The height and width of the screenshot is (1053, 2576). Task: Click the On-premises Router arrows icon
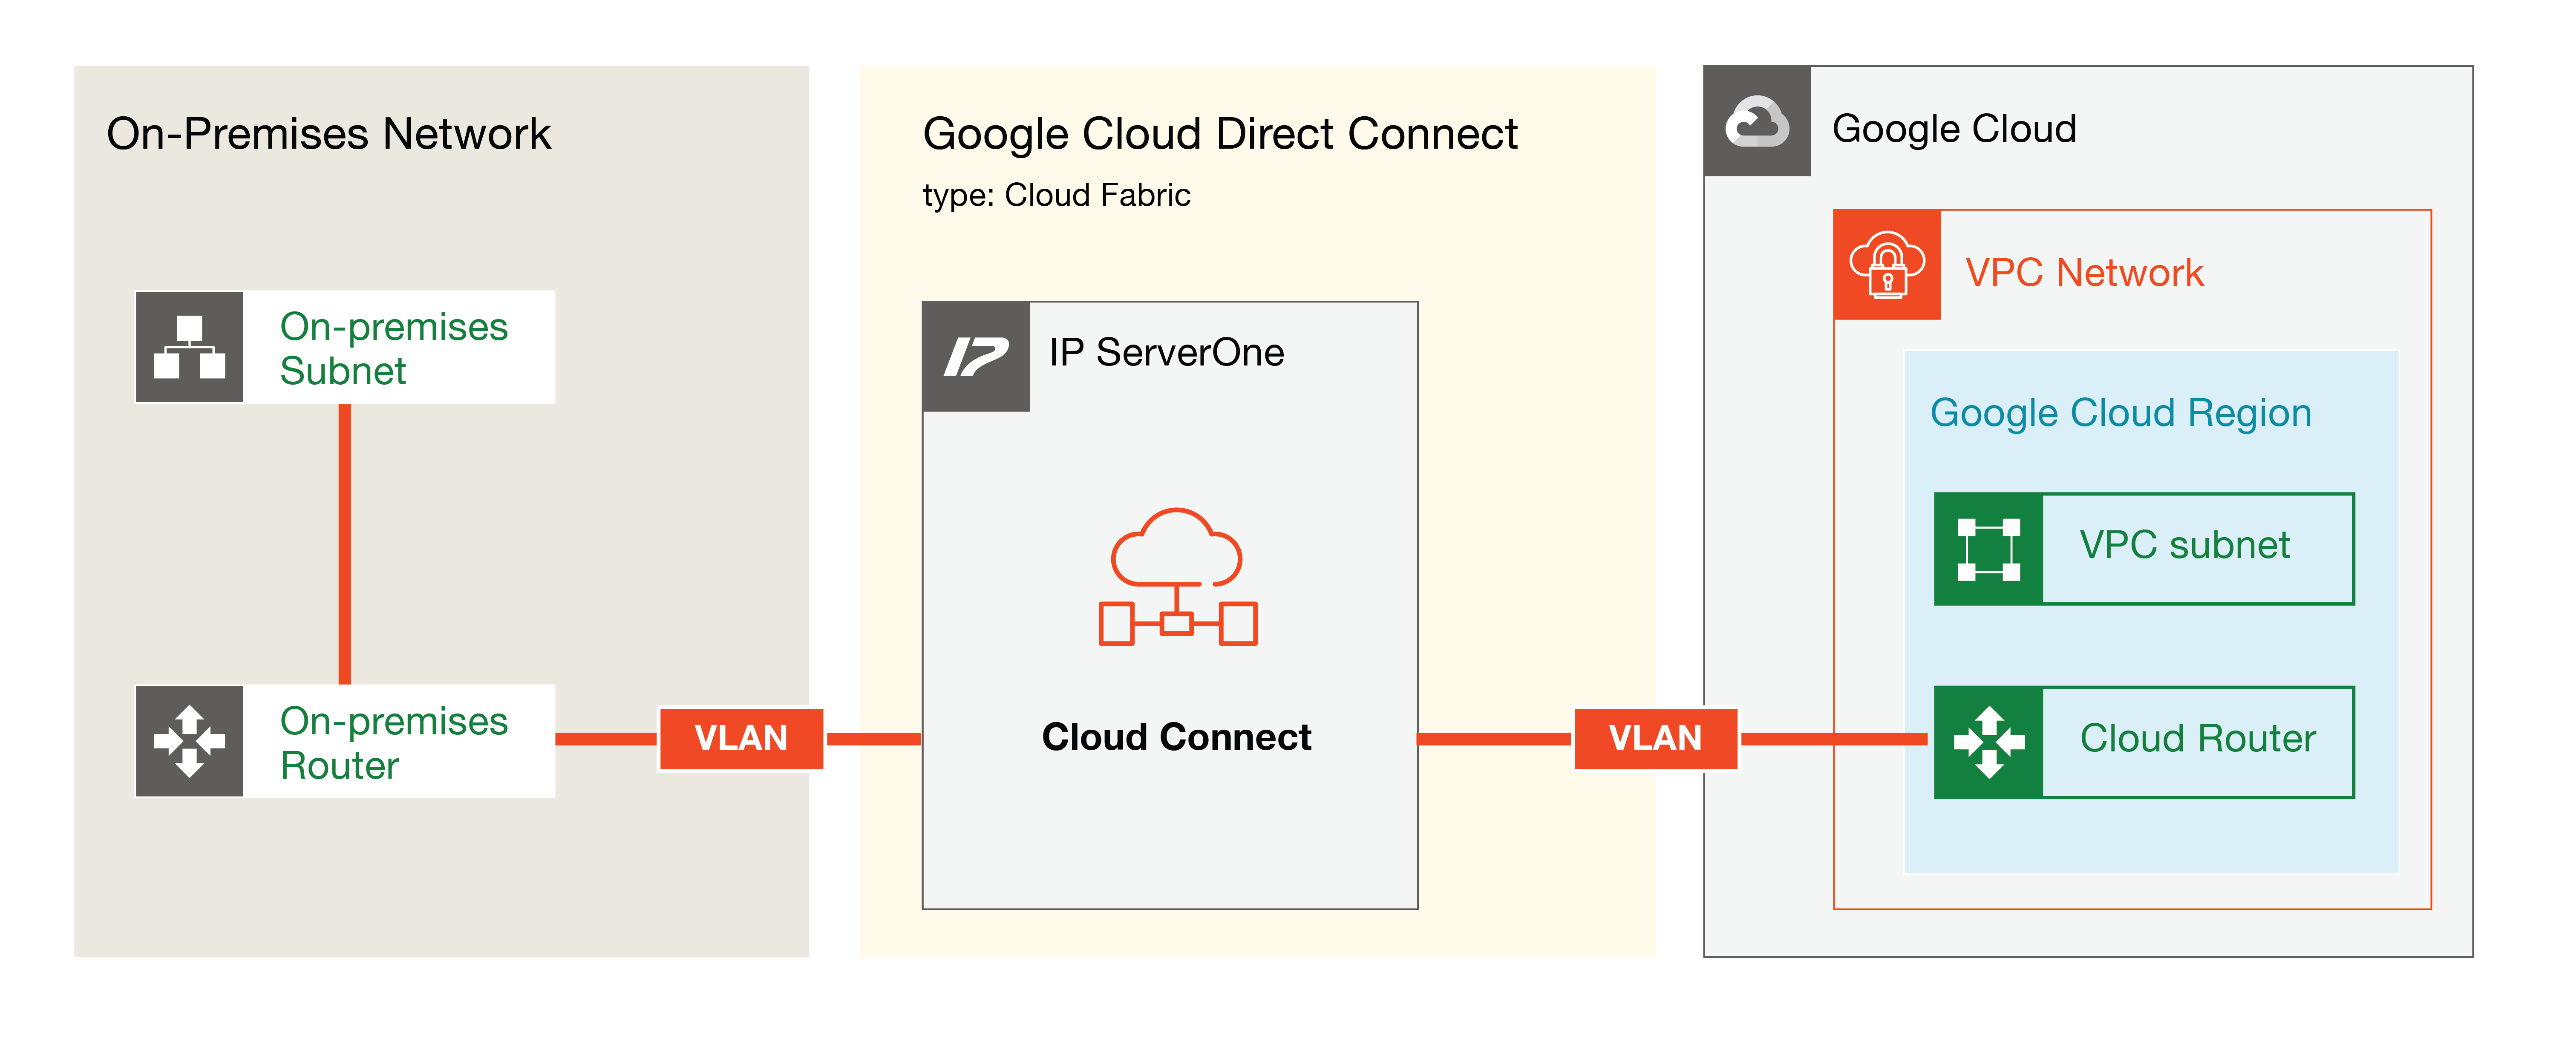pyautogui.click(x=189, y=741)
